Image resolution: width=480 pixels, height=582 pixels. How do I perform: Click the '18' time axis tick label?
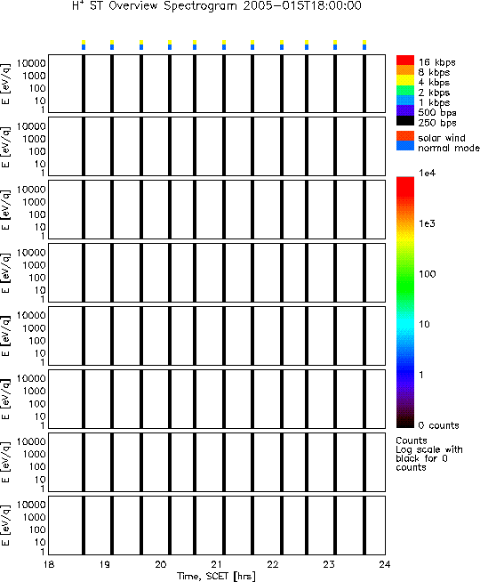[49, 564]
